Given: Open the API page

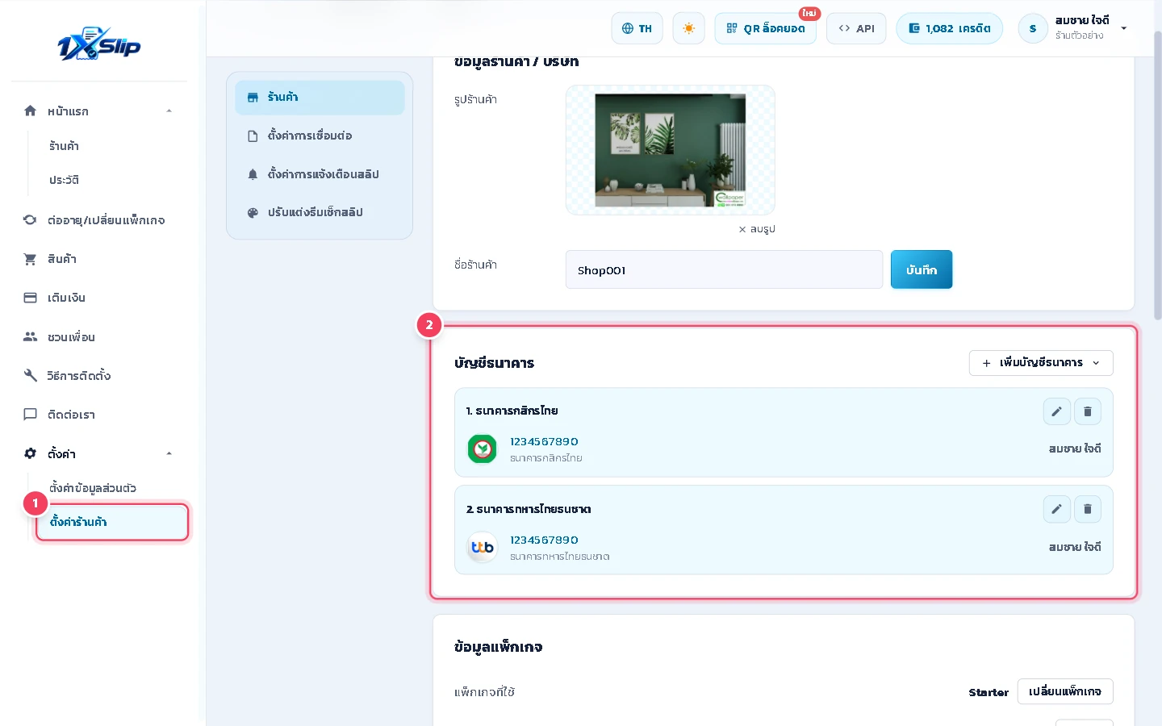Looking at the screenshot, I should pyautogui.click(x=856, y=28).
